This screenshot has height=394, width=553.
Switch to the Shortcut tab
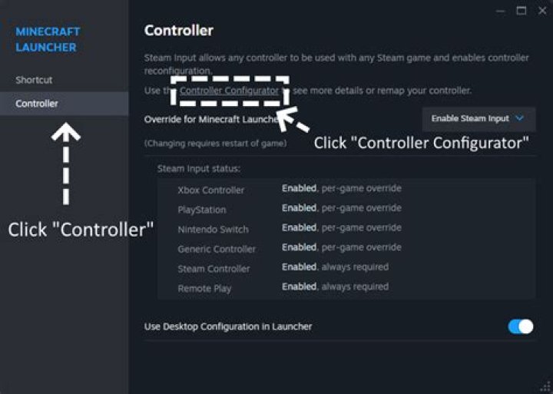(x=34, y=80)
